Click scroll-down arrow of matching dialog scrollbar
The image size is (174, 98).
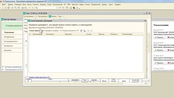point(145,77)
